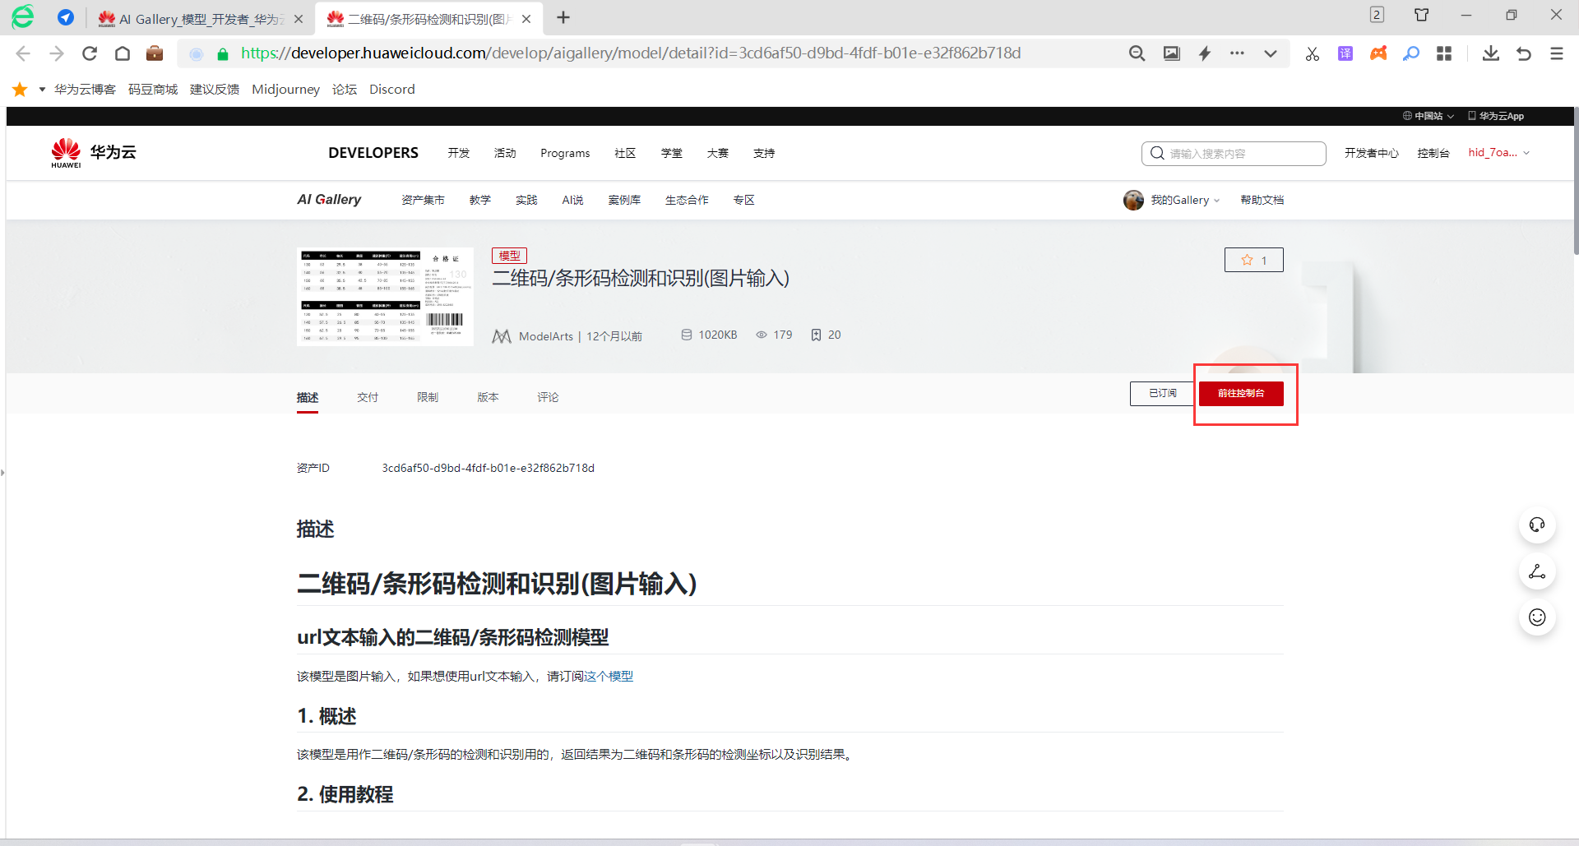Click the star favorite button showing 1
The width and height of the screenshot is (1579, 846).
pyautogui.click(x=1253, y=260)
